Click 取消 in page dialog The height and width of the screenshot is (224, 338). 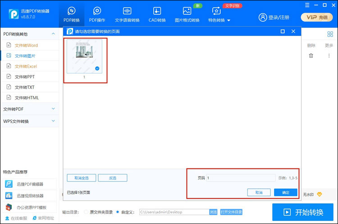(x=259, y=192)
